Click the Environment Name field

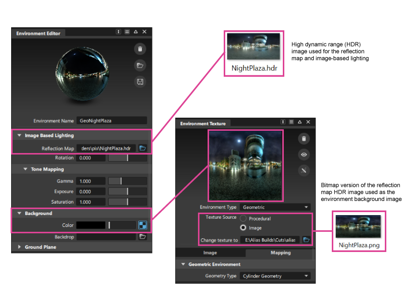[x=112, y=121]
